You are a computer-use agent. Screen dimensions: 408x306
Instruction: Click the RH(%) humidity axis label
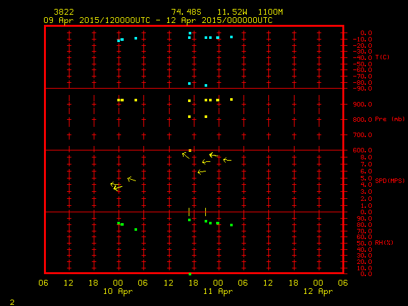(382, 243)
